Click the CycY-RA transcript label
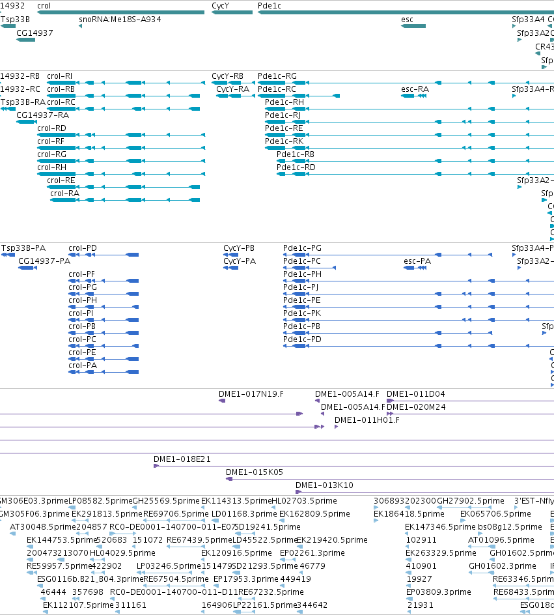The width and height of the screenshot is (554, 615). tap(232, 89)
